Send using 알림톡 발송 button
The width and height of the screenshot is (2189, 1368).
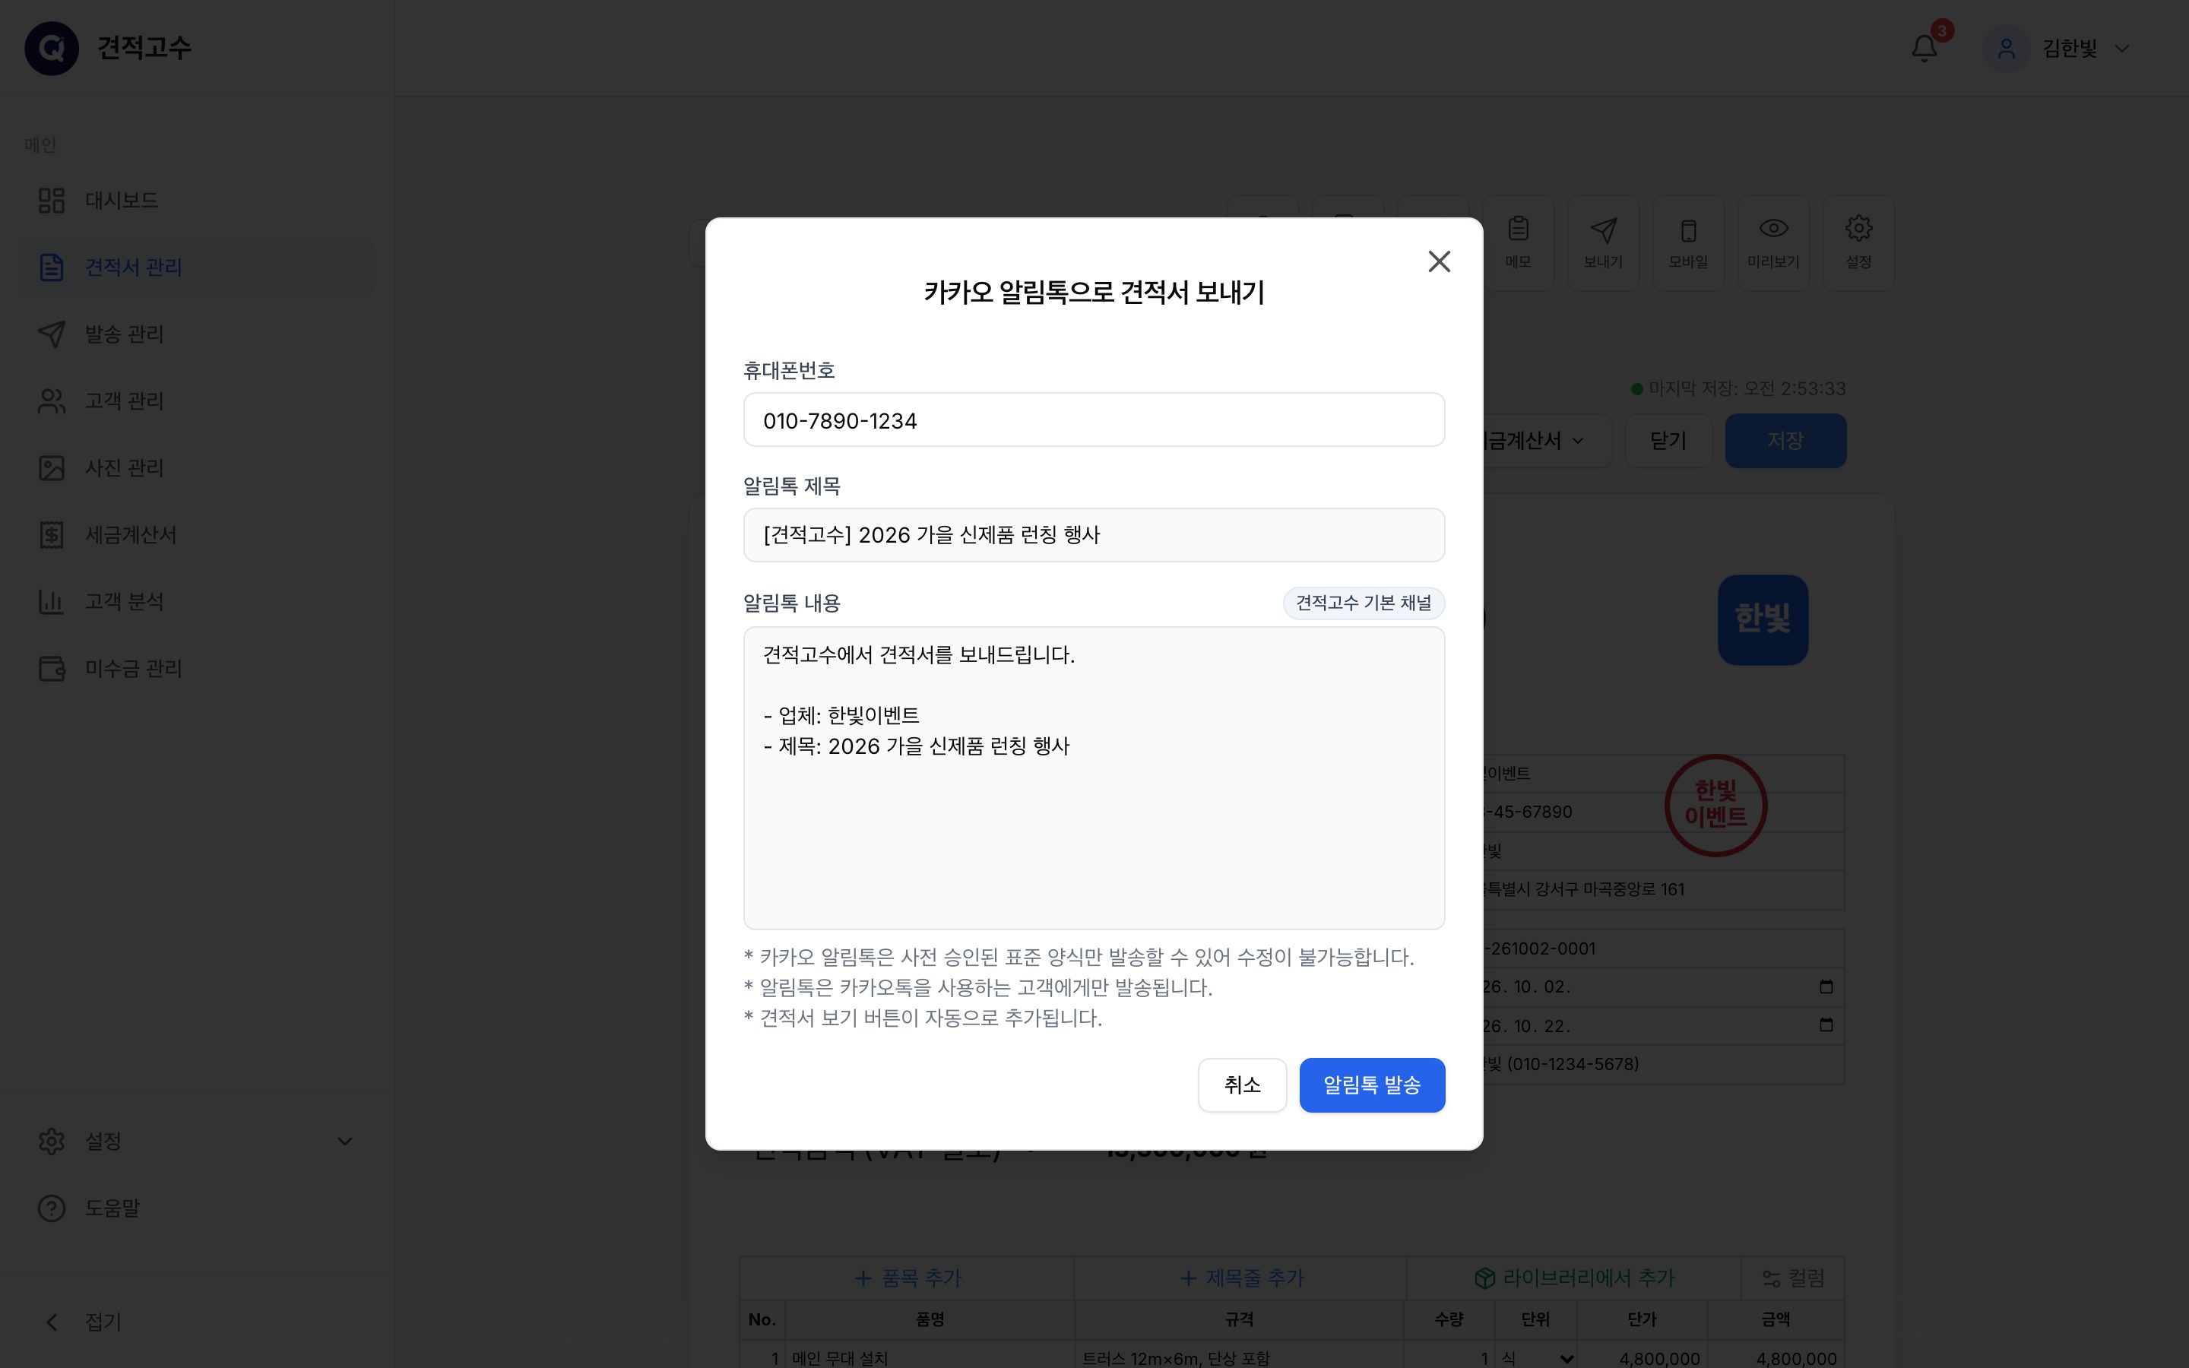(x=1371, y=1085)
